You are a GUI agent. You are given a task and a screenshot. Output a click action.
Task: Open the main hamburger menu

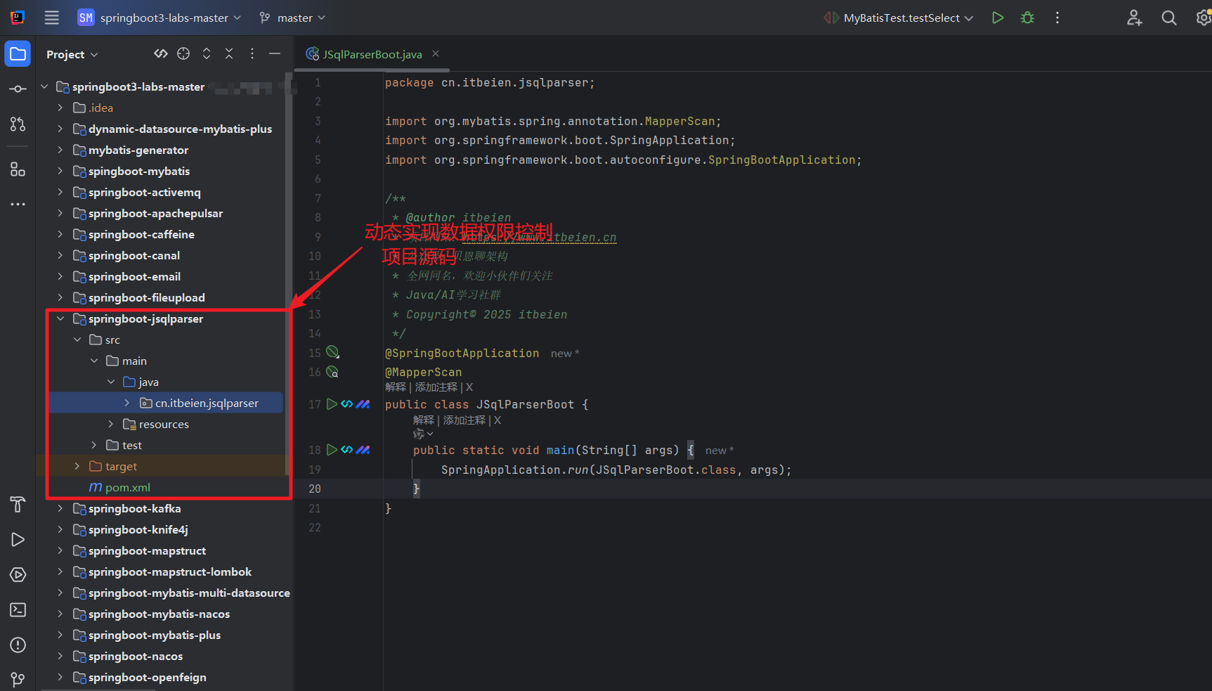point(52,18)
